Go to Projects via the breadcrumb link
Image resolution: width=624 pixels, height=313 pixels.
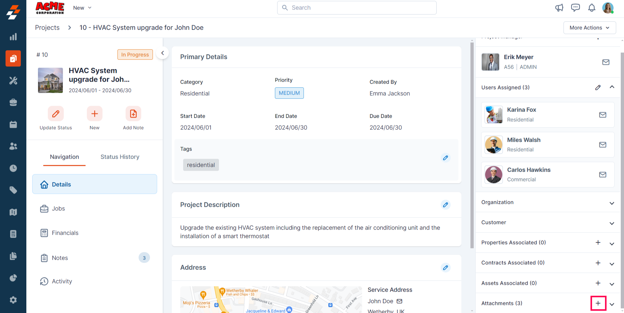pos(47,28)
